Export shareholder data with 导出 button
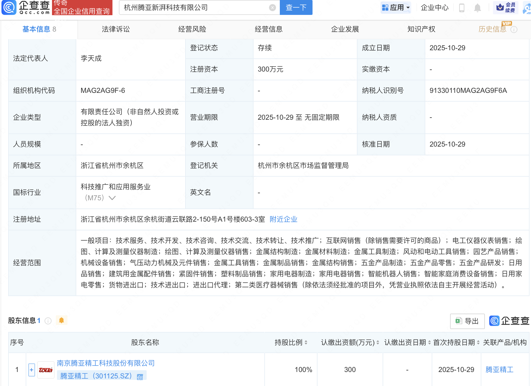531x386 pixels. [467, 321]
